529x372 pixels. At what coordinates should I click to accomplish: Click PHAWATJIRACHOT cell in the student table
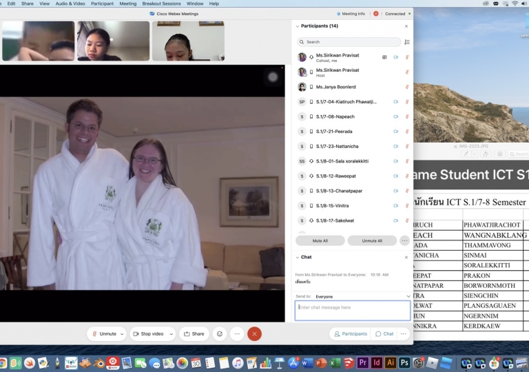click(x=492, y=225)
